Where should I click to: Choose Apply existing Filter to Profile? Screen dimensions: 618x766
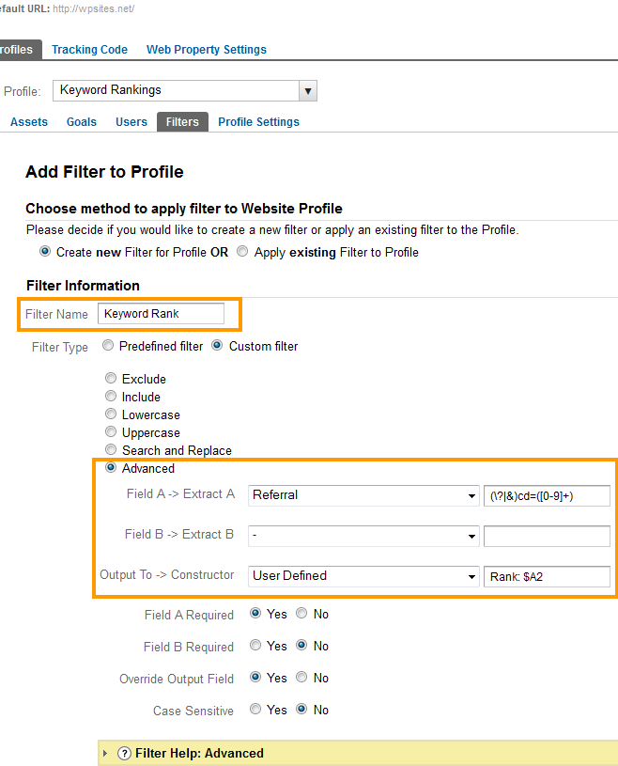(x=242, y=252)
